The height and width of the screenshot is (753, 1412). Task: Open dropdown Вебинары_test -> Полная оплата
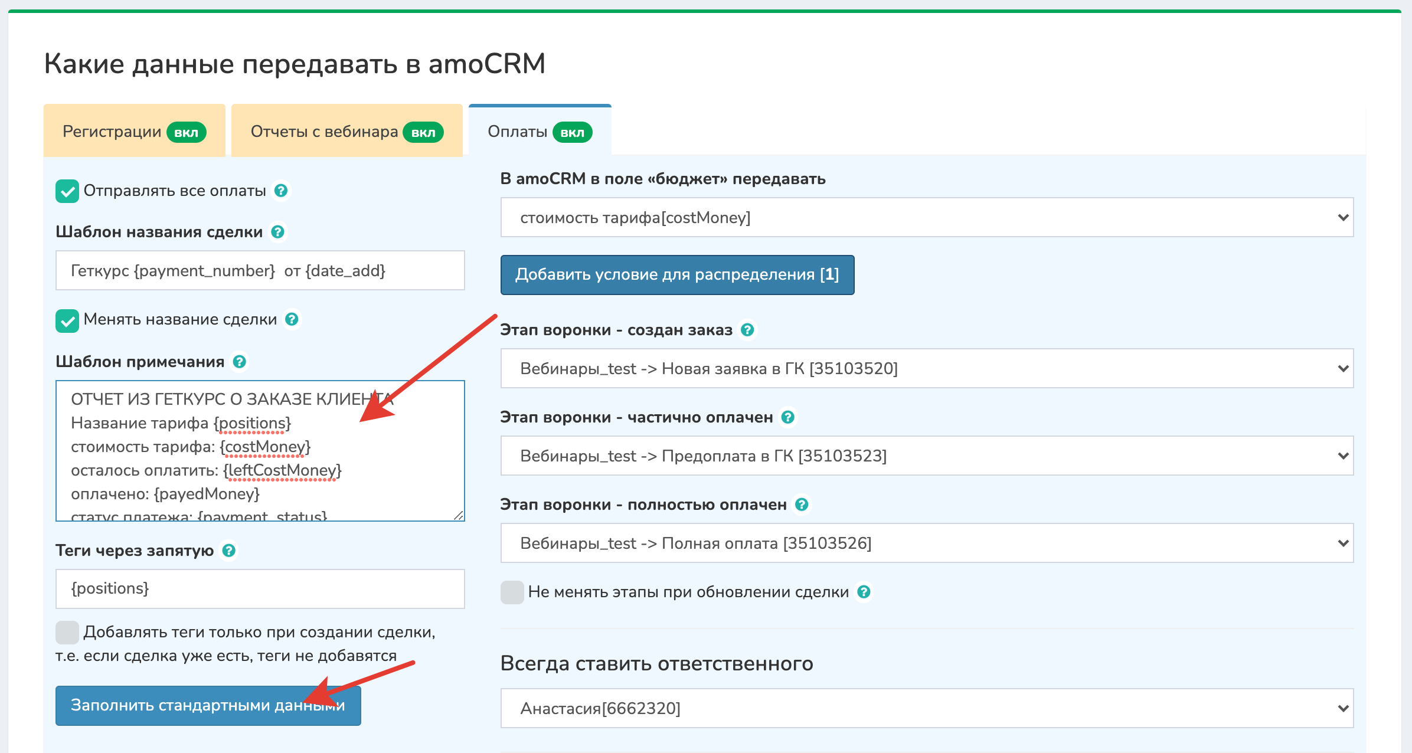pos(927,543)
